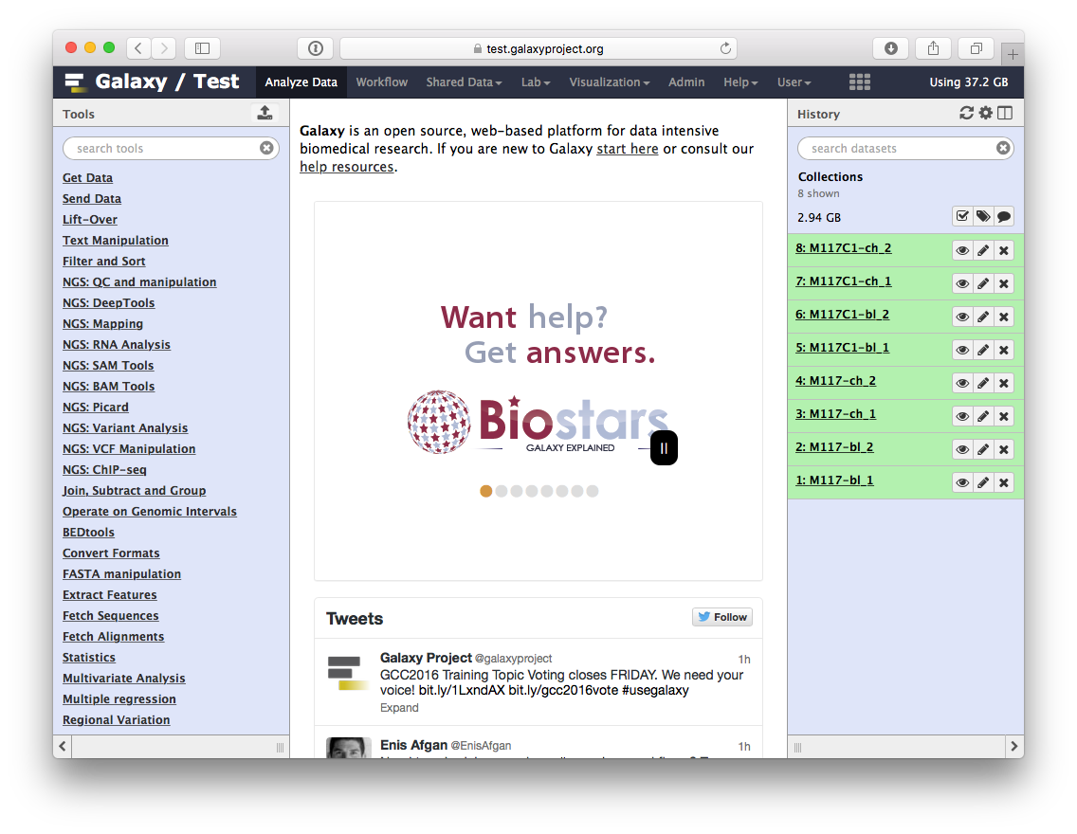This screenshot has height=834, width=1077.
Task: Expand the NGS: Mapping tool section
Action: pos(103,324)
